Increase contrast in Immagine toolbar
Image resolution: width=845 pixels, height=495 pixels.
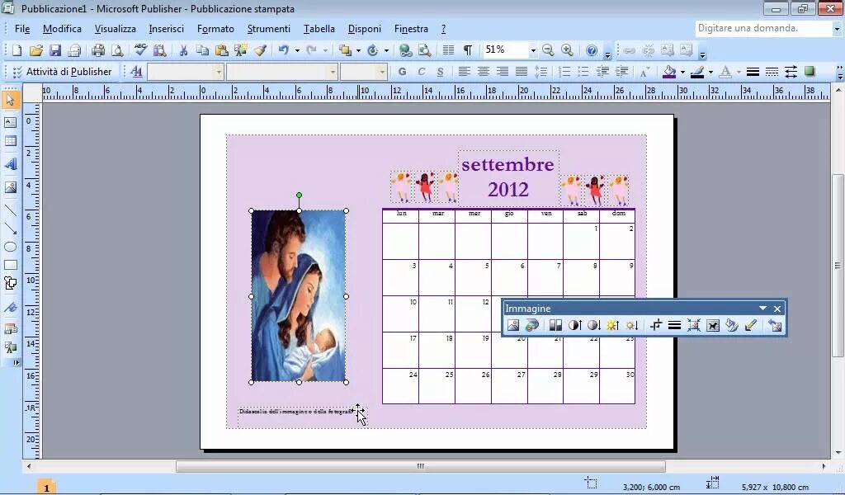point(574,325)
